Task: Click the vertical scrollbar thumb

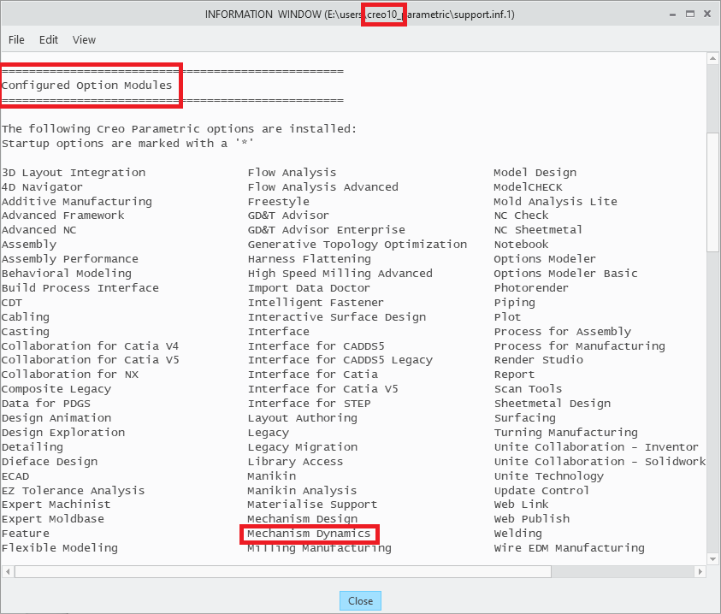Action: [x=712, y=191]
